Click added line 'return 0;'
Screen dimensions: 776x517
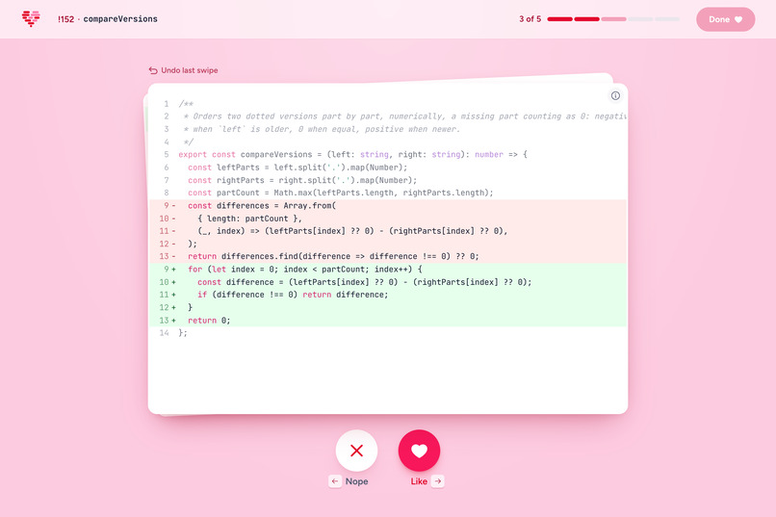click(x=388, y=320)
